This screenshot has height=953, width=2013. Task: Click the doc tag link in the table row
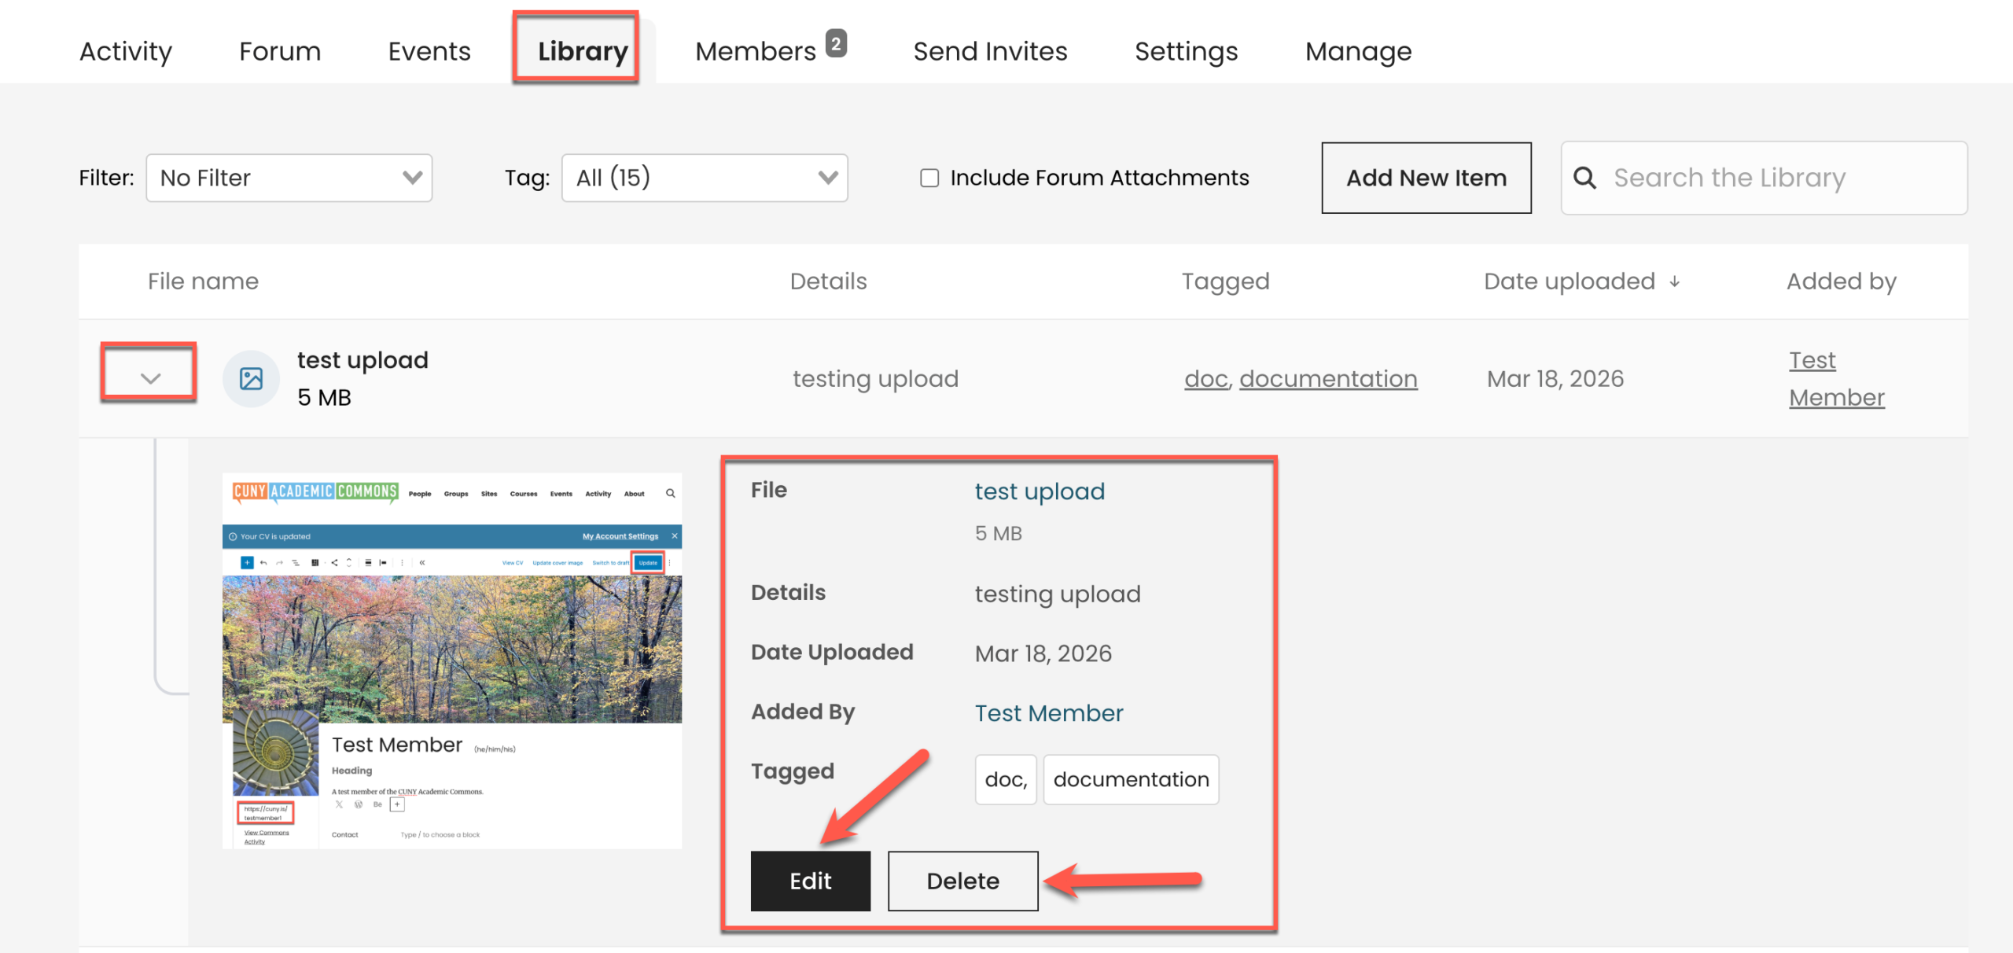pyautogui.click(x=1207, y=378)
